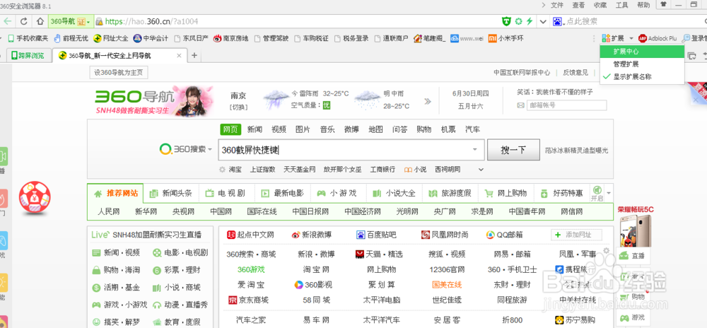Open the 收藏 menu
707x328 pixels.
point(600,5)
